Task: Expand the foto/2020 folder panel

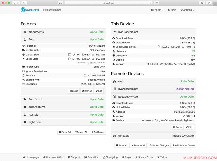Action: coord(63,99)
